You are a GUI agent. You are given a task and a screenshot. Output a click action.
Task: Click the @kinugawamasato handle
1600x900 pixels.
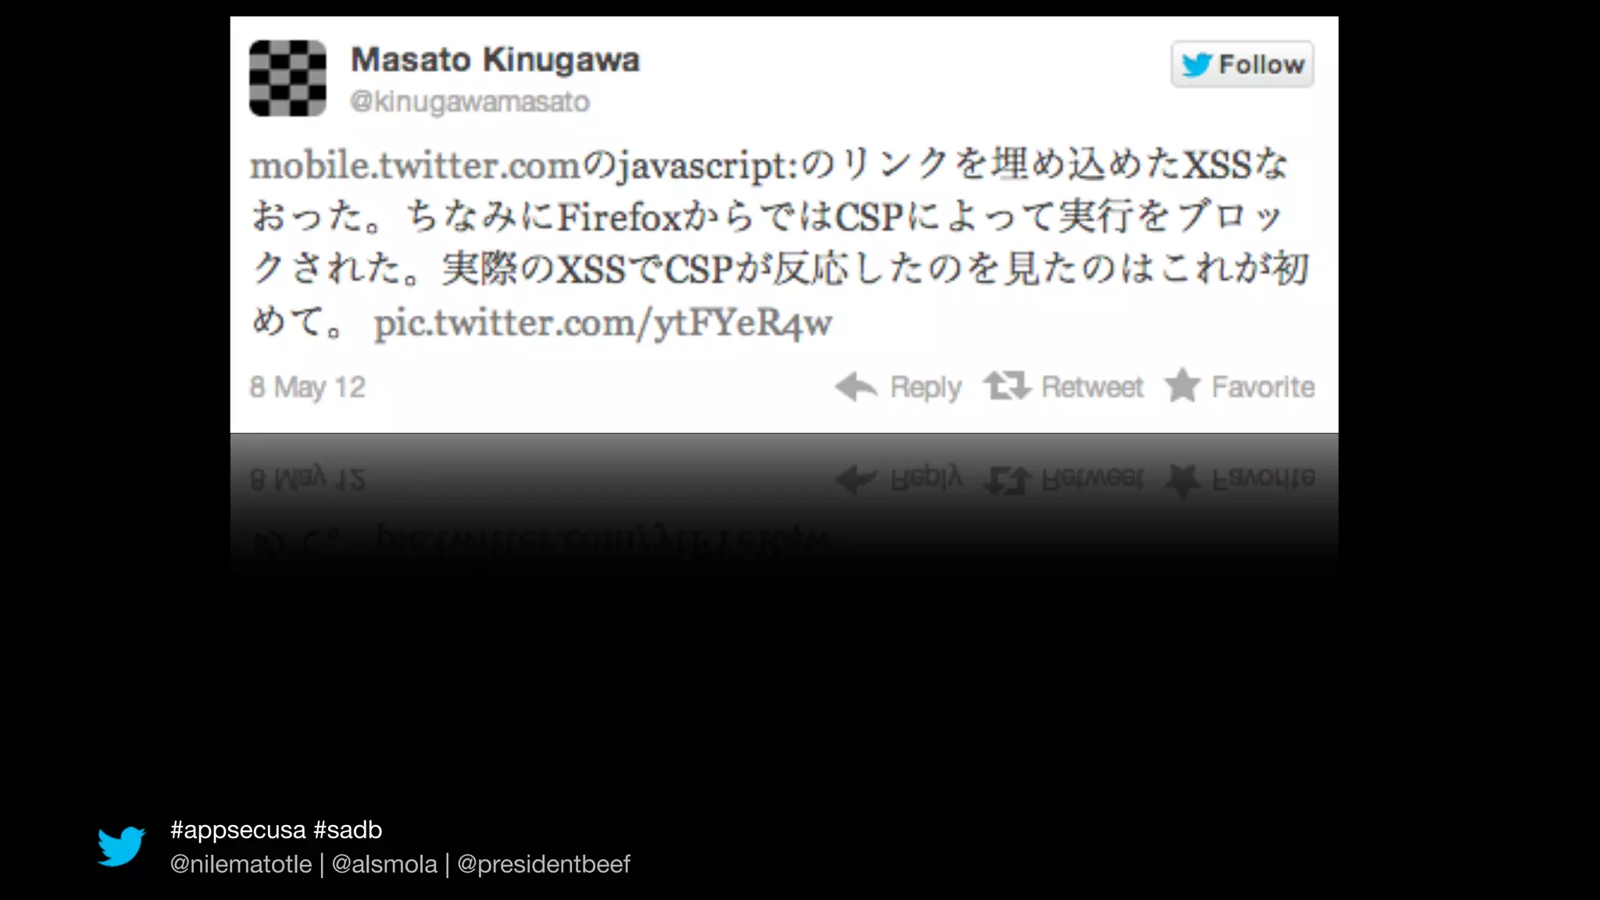click(x=470, y=102)
